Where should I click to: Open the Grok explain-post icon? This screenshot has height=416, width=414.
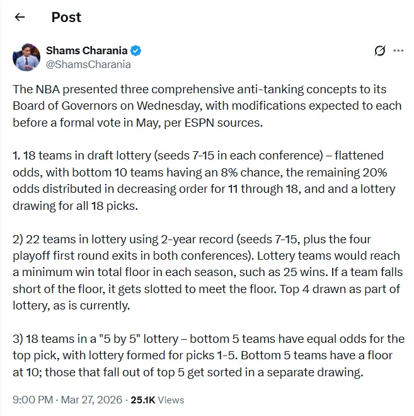(x=379, y=50)
